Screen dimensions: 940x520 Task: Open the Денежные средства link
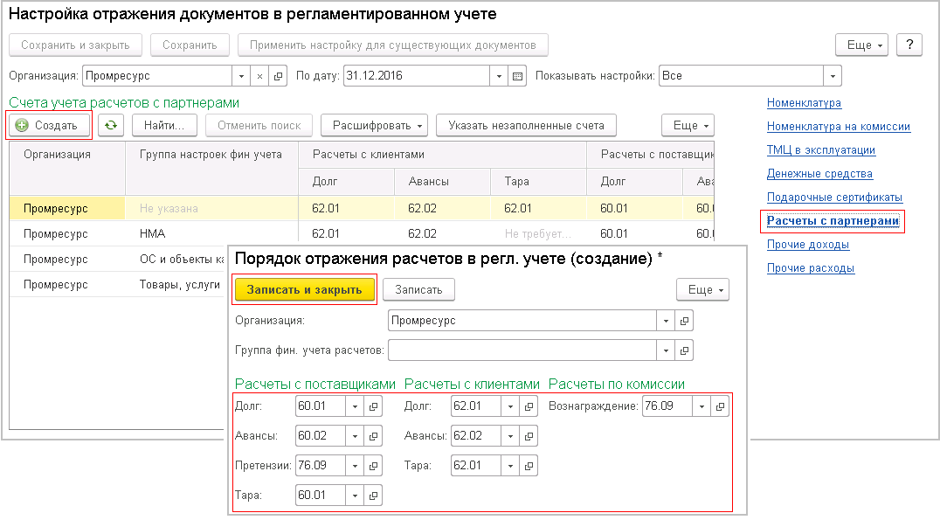[x=819, y=174]
